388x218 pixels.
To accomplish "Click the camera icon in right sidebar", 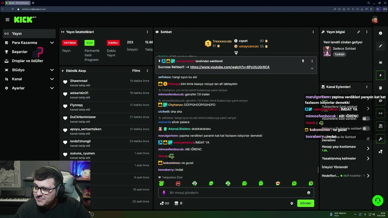I will point(380,126).
